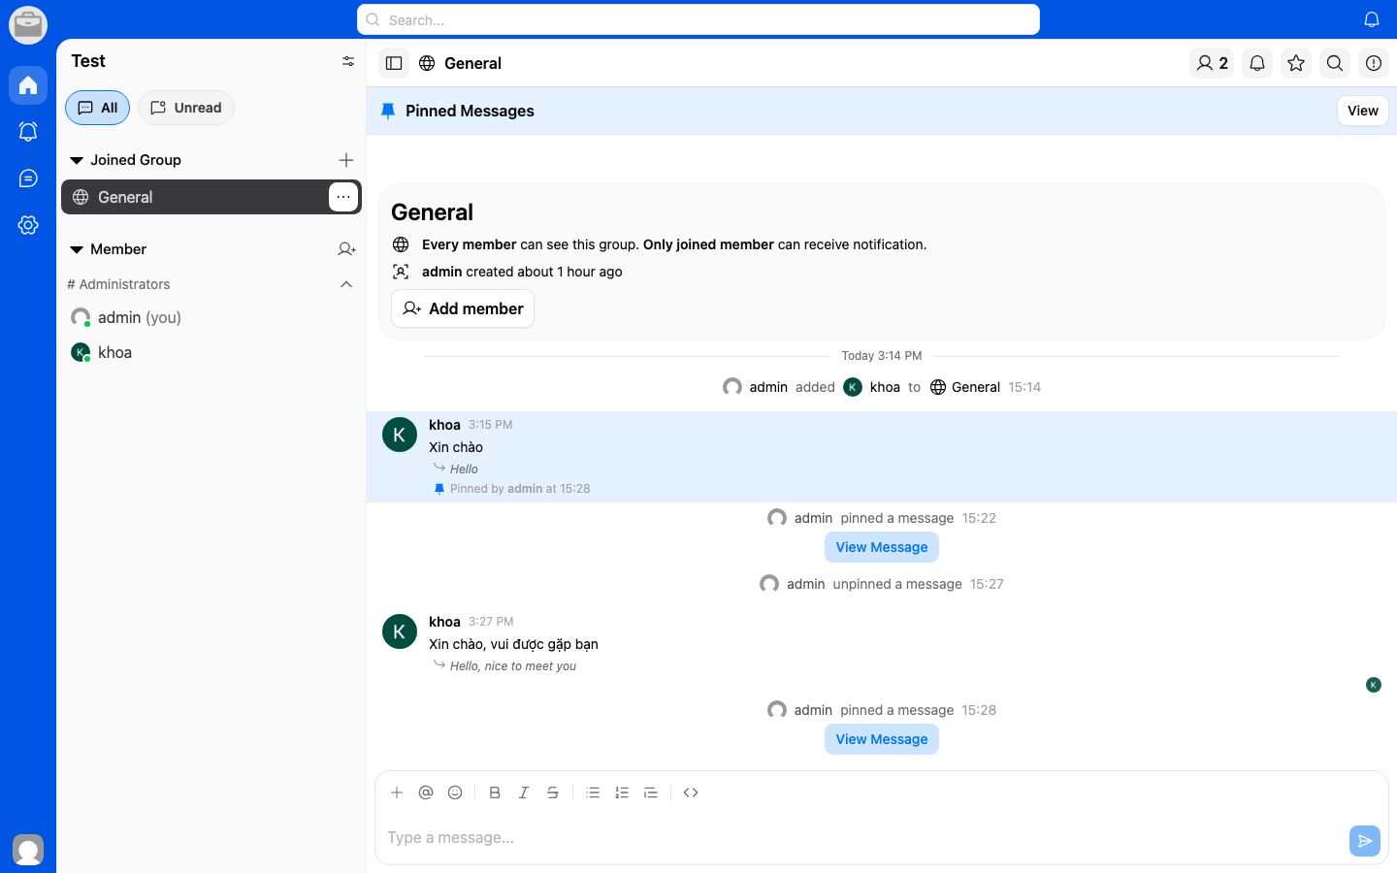The image size is (1397, 873).
Task: Switch to the Unread tab
Action: click(x=186, y=108)
